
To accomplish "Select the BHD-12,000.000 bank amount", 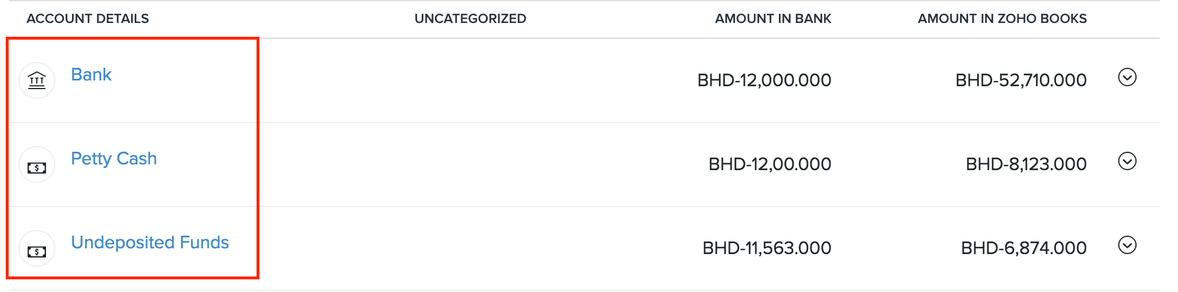I will [x=764, y=80].
